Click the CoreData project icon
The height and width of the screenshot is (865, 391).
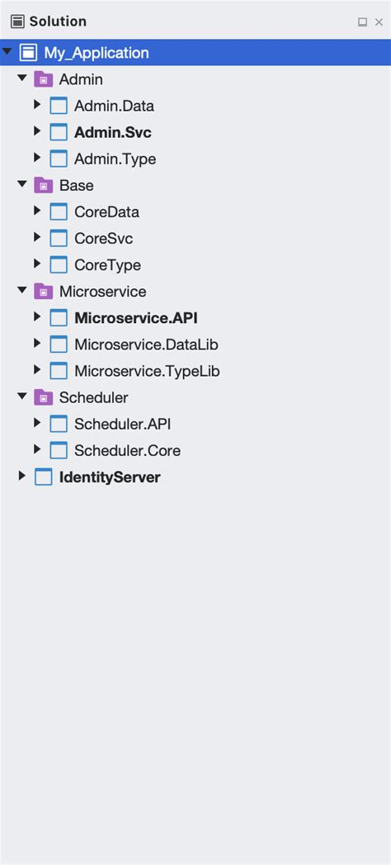(59, 211)
